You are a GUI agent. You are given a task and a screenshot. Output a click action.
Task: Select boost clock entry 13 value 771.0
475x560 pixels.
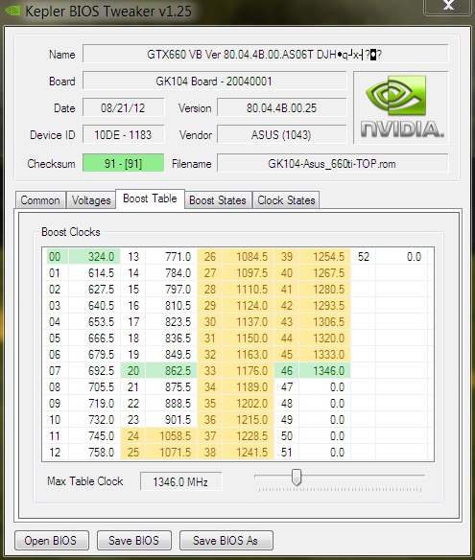pyautogui.click(x=171, y=256)
